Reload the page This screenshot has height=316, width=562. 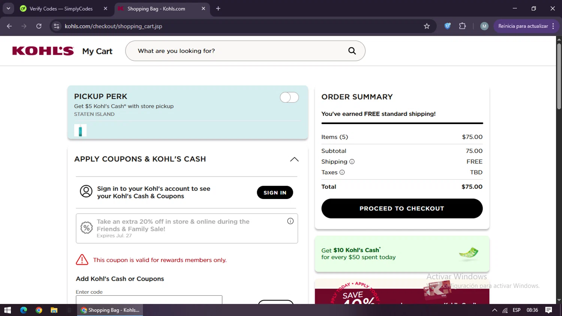[x=39, y=26]
